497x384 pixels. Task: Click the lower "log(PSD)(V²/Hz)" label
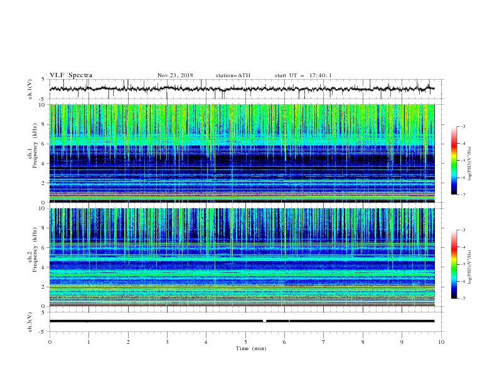[469, 267]
